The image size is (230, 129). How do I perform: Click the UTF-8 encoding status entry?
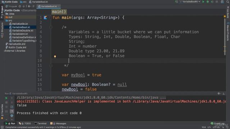216,128
